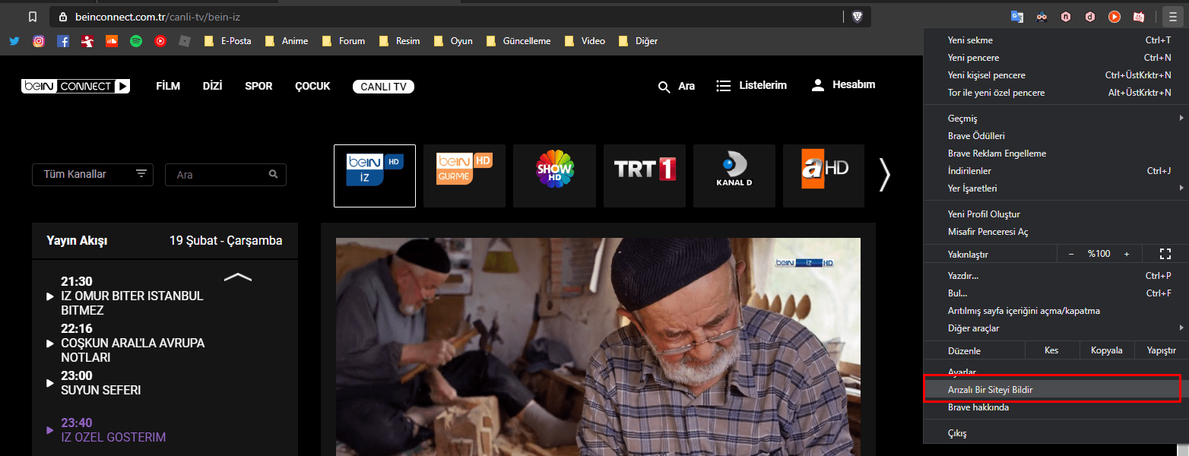
Task: Click the YouTube Music extension icon
Action: coord(1114,16)
